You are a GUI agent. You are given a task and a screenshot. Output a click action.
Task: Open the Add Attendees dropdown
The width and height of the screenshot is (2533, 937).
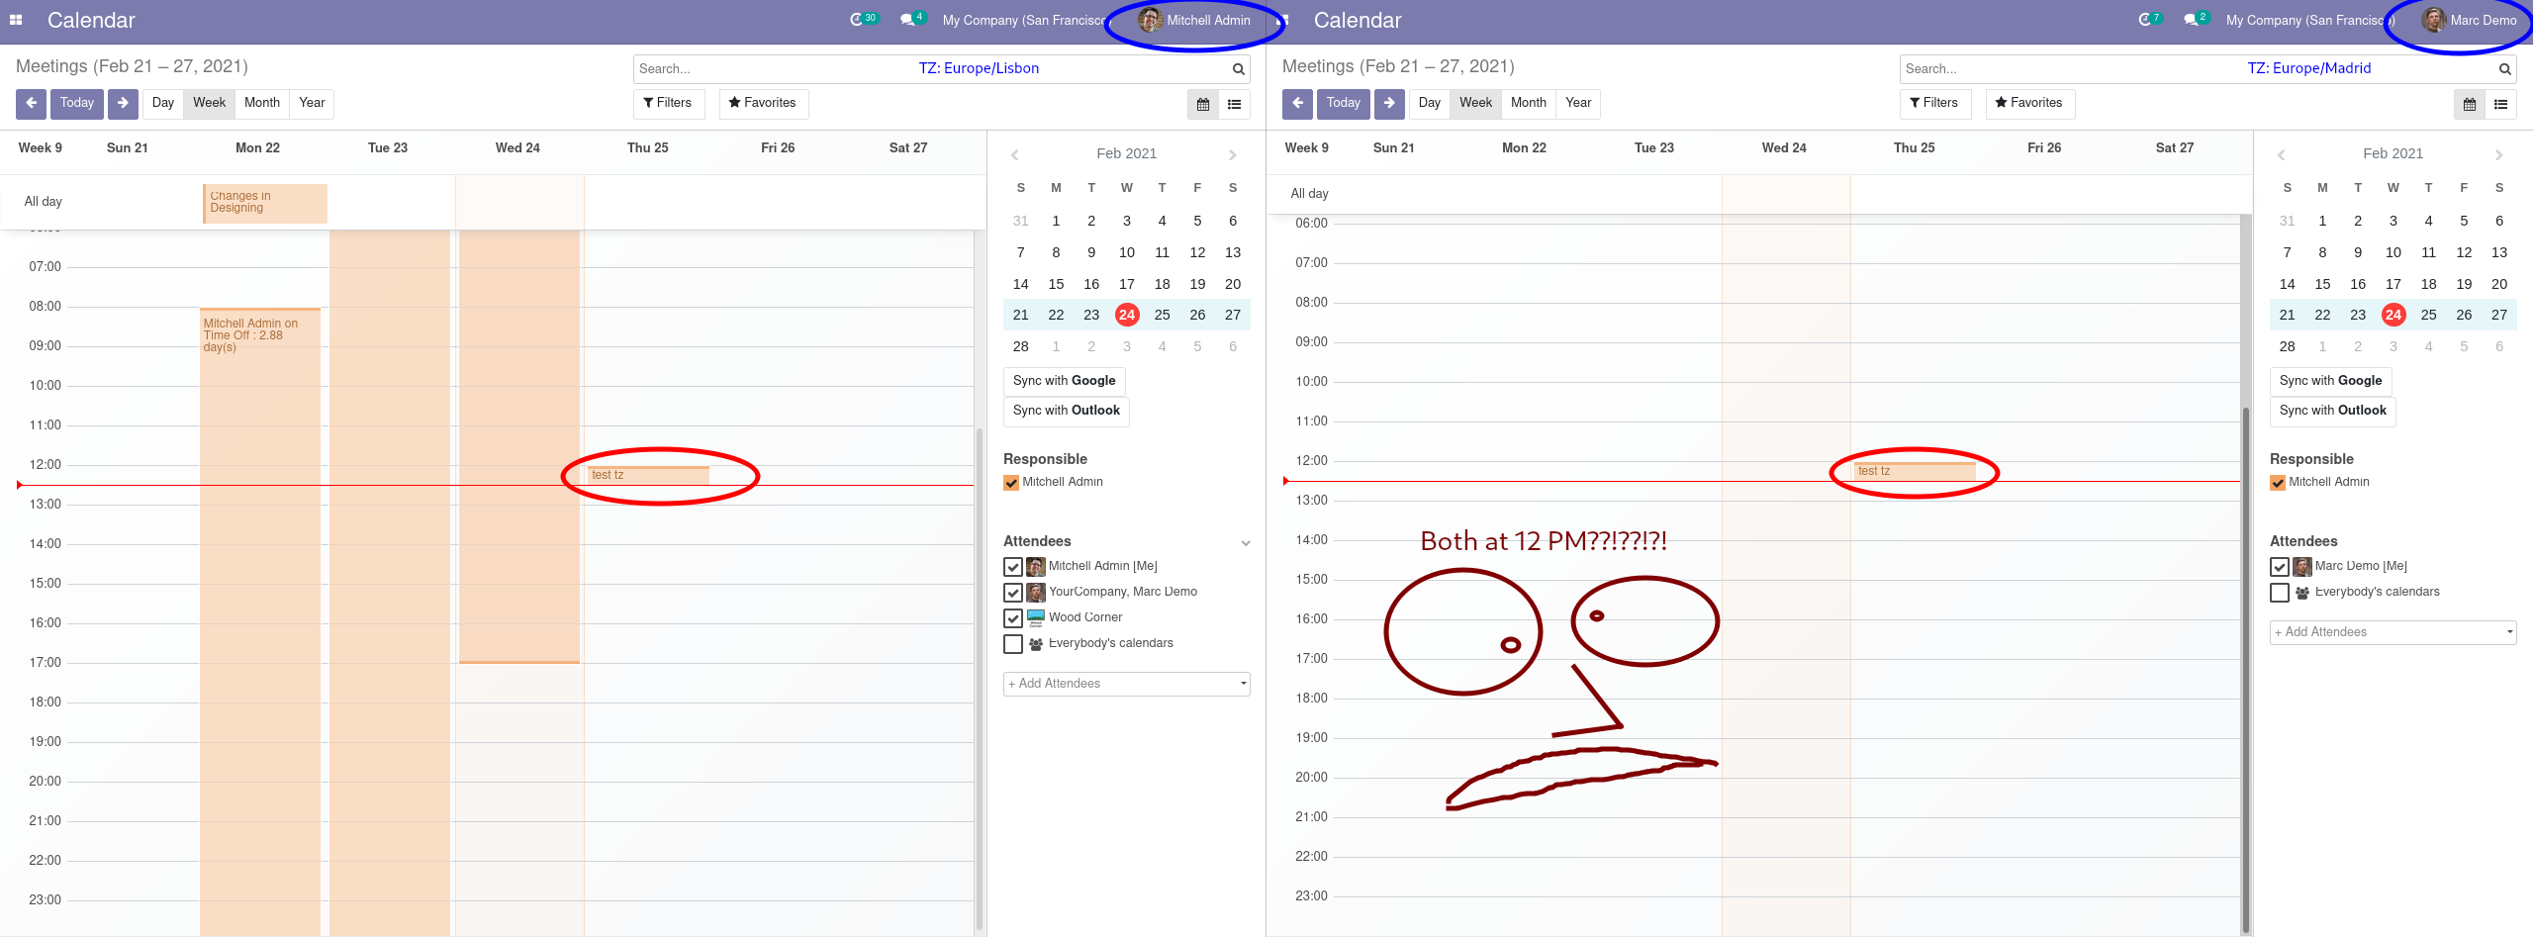pos(1126,683)
